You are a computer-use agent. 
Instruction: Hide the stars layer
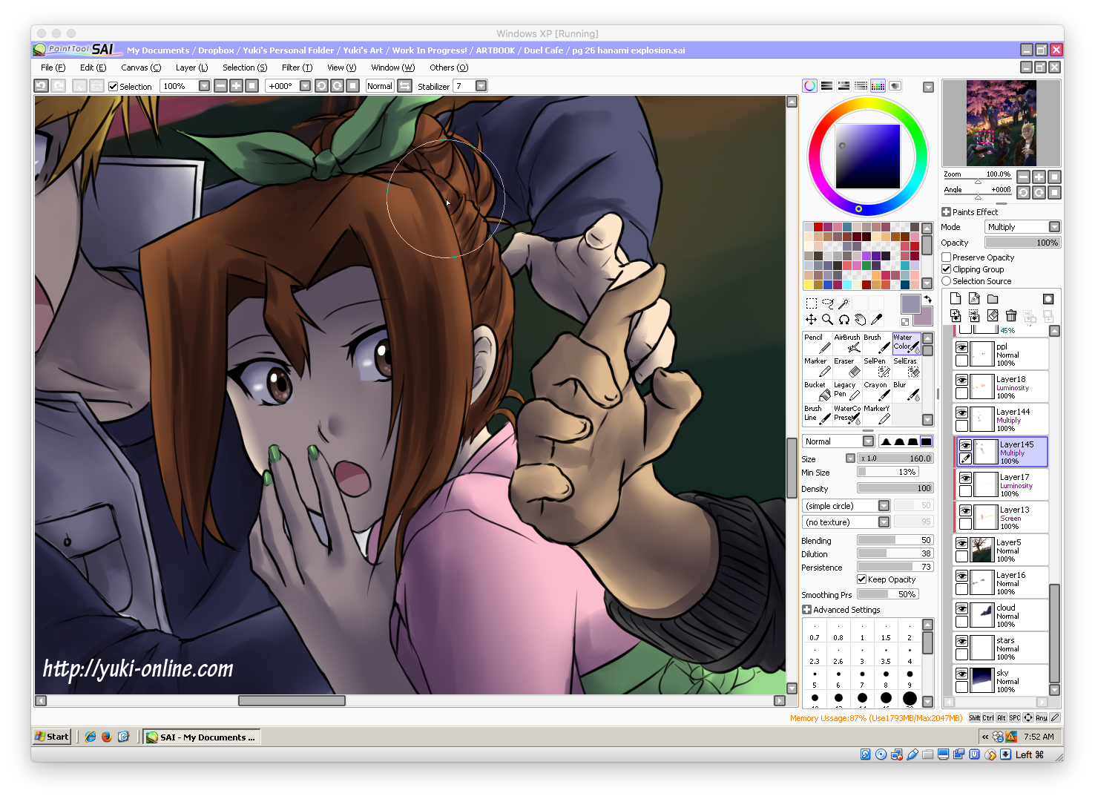(961, 641)
